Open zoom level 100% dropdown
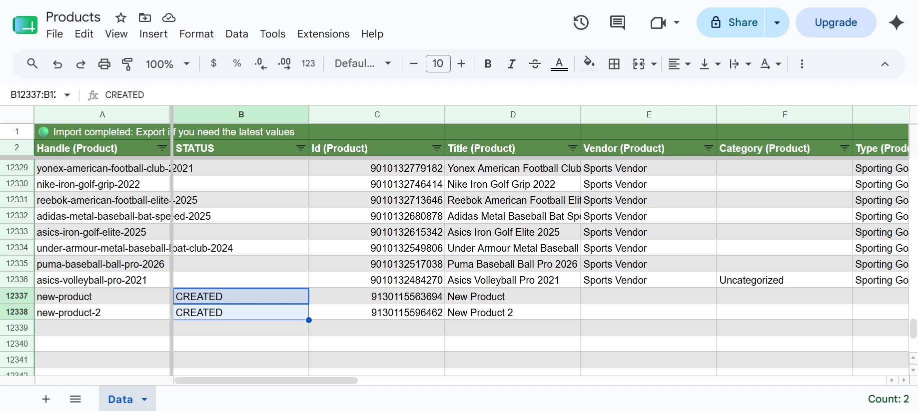 click(x=167, y=64)
